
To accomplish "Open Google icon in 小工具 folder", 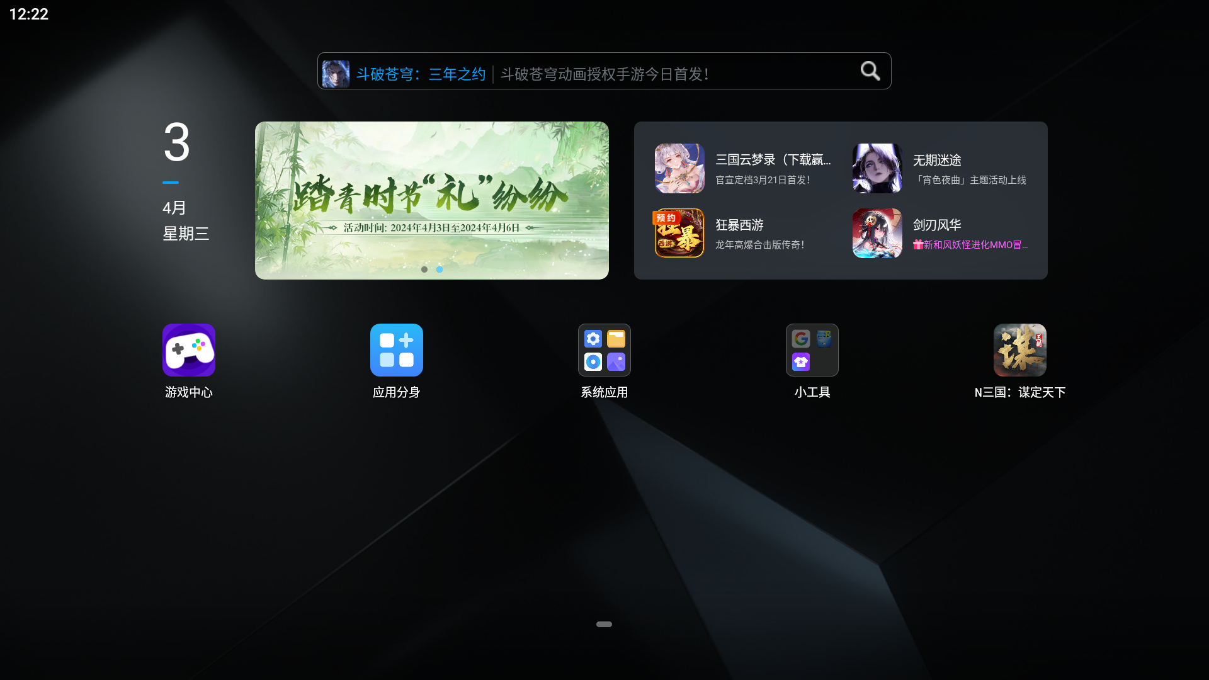I will (x=801, y=339).
